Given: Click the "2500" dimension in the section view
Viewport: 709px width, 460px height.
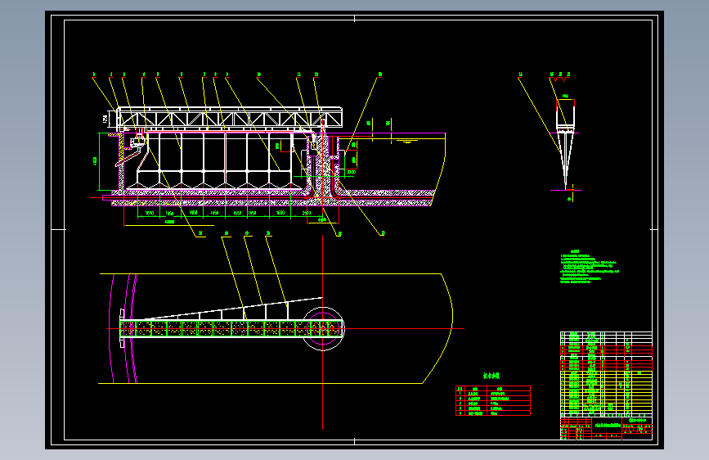Looking at the screenshot, I should tap(307, 213).
